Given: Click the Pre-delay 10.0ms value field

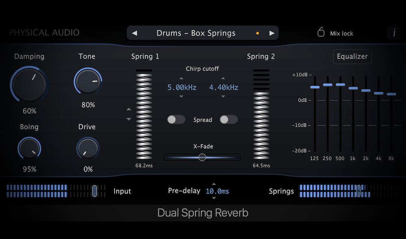Looking at the screenshot, I should tap(217, 191).
